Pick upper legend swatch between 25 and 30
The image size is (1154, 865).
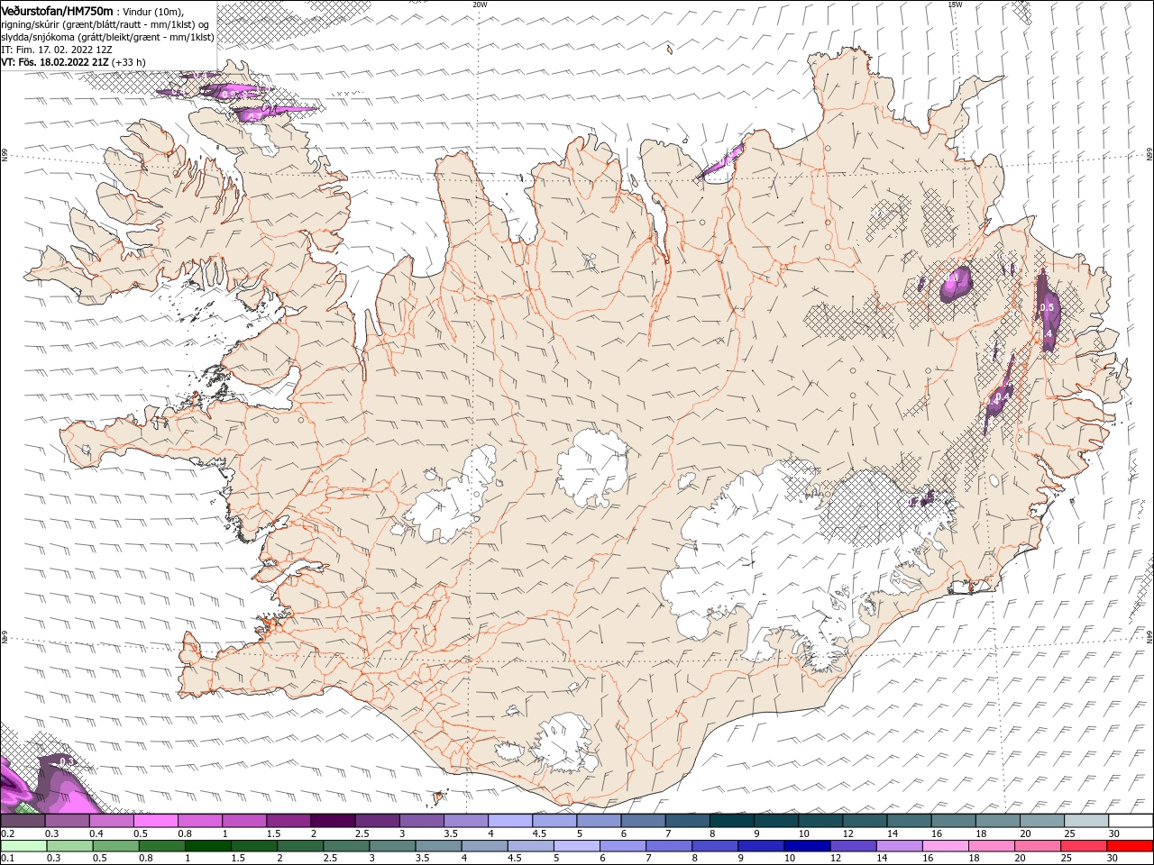[1085, 821]
